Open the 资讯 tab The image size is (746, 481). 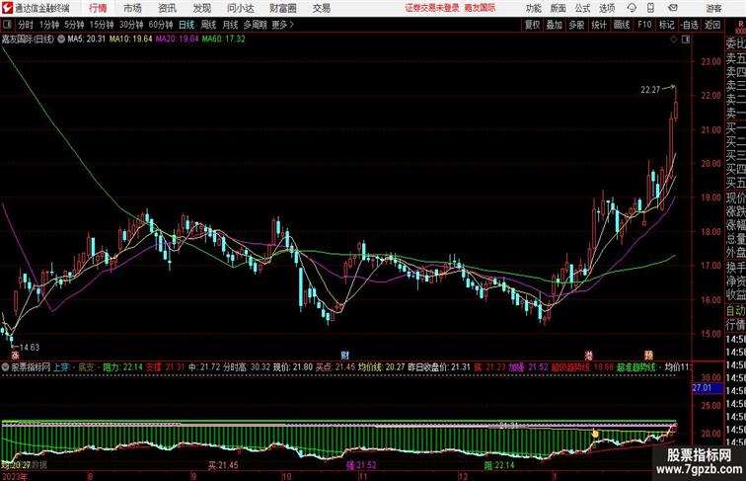pos(167,8)
